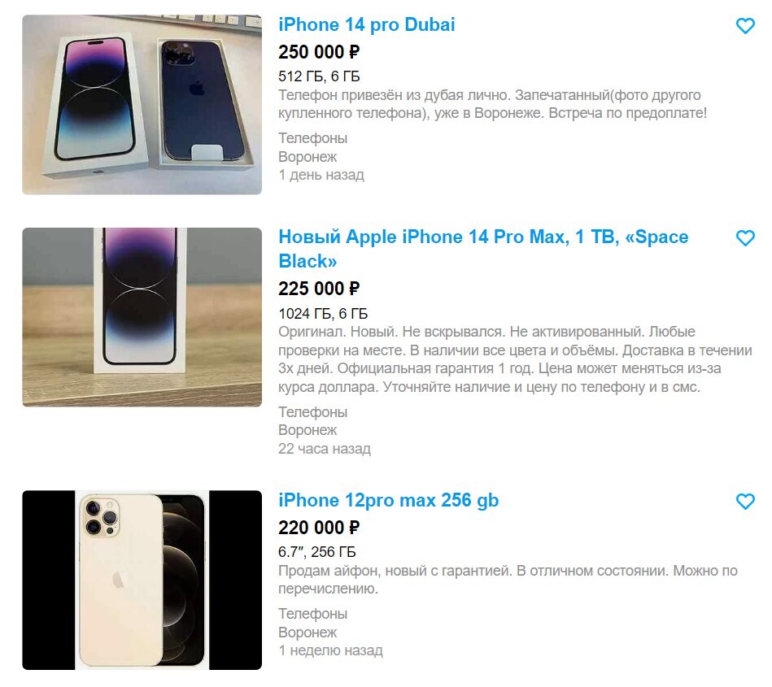
Task: View photo of boxed iPhone 14 Pro Max
Action: pyautogui.click(x=142, y=317)
